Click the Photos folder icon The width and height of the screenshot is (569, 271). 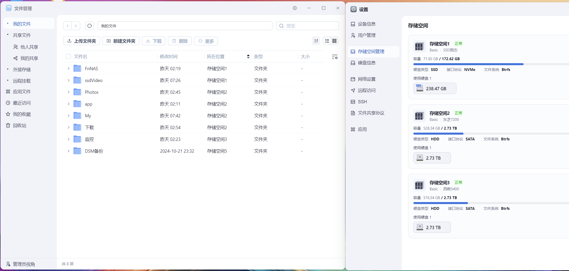(77, 92)
